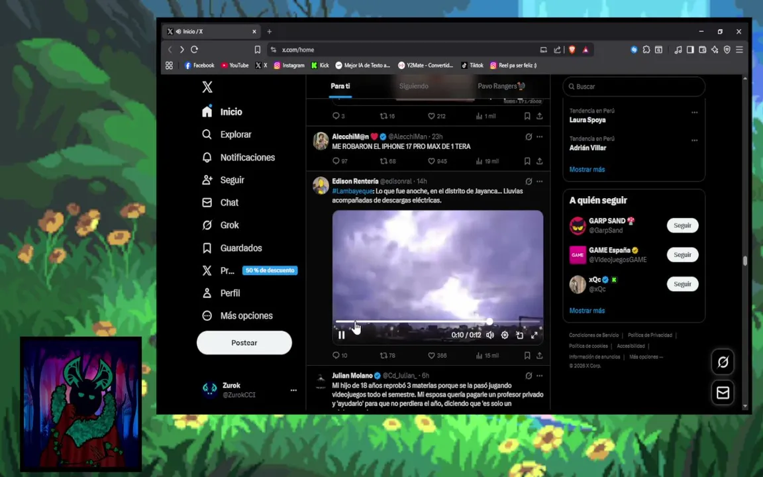The width and height of the screenshot is (763, 477).
Task: Open Notificaciones bell item
Action: pyautogui.click(x=238, y=157)
